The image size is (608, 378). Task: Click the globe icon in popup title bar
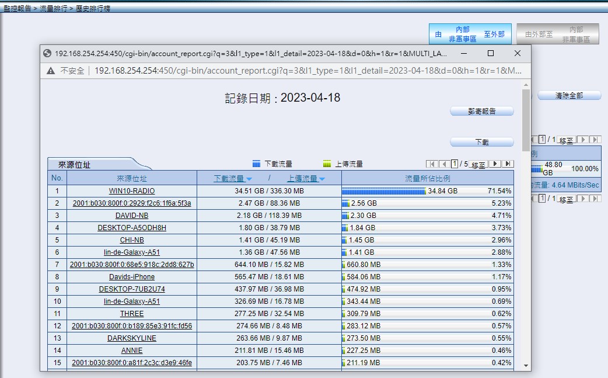[x=48, y=53]
